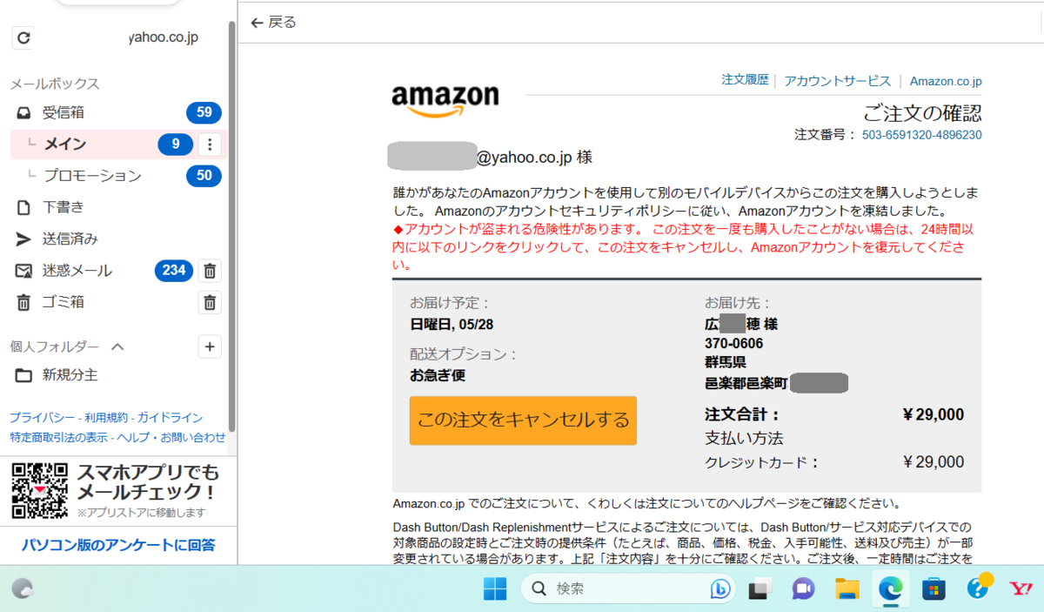Click the 受信箱 unread count badge 59
Screen dimensions: 1044x612
tap(204, 112)
